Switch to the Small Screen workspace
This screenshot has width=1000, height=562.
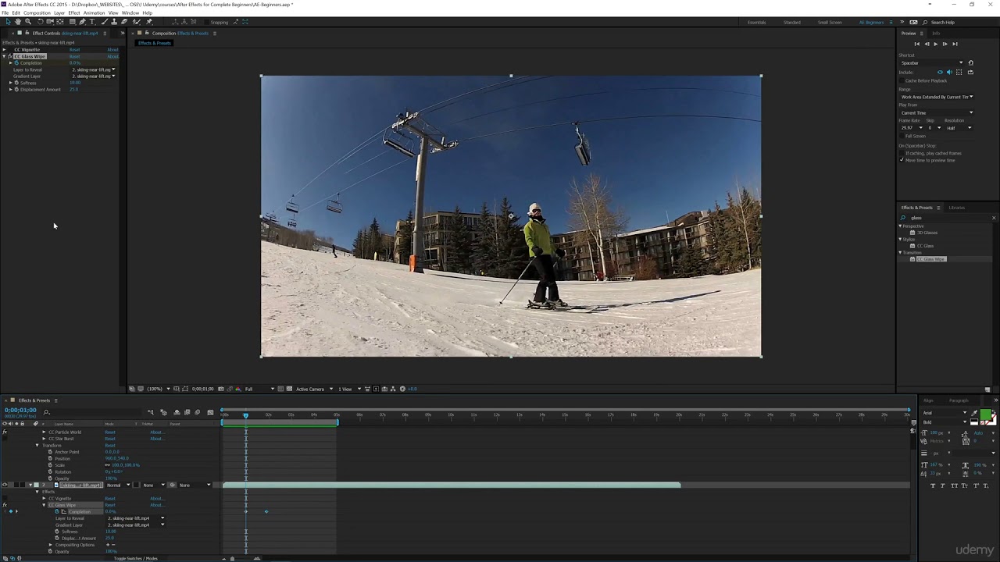coord(830,22)
